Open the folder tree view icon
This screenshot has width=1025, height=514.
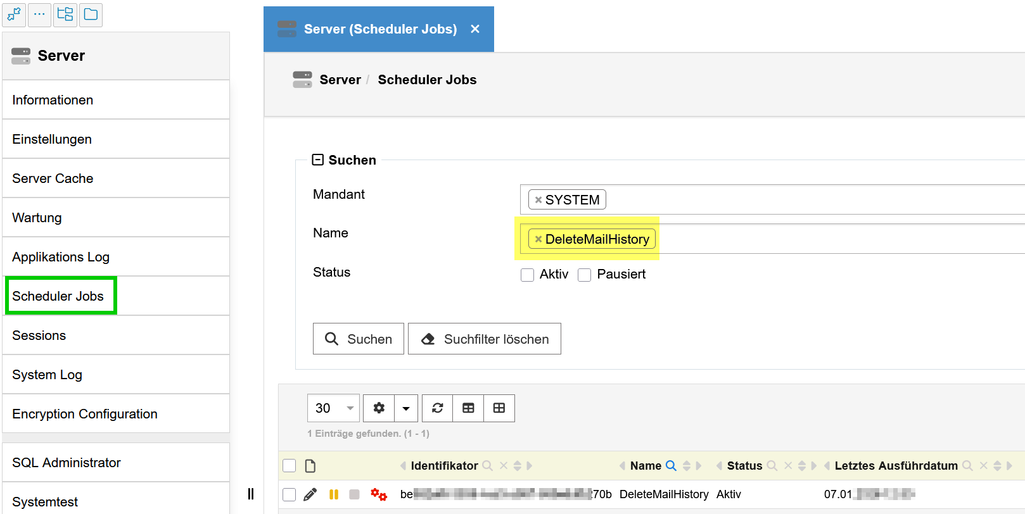[x=65, y=14]
